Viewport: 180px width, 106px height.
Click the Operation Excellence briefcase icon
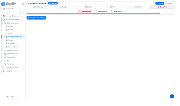(x=4, y=16)
